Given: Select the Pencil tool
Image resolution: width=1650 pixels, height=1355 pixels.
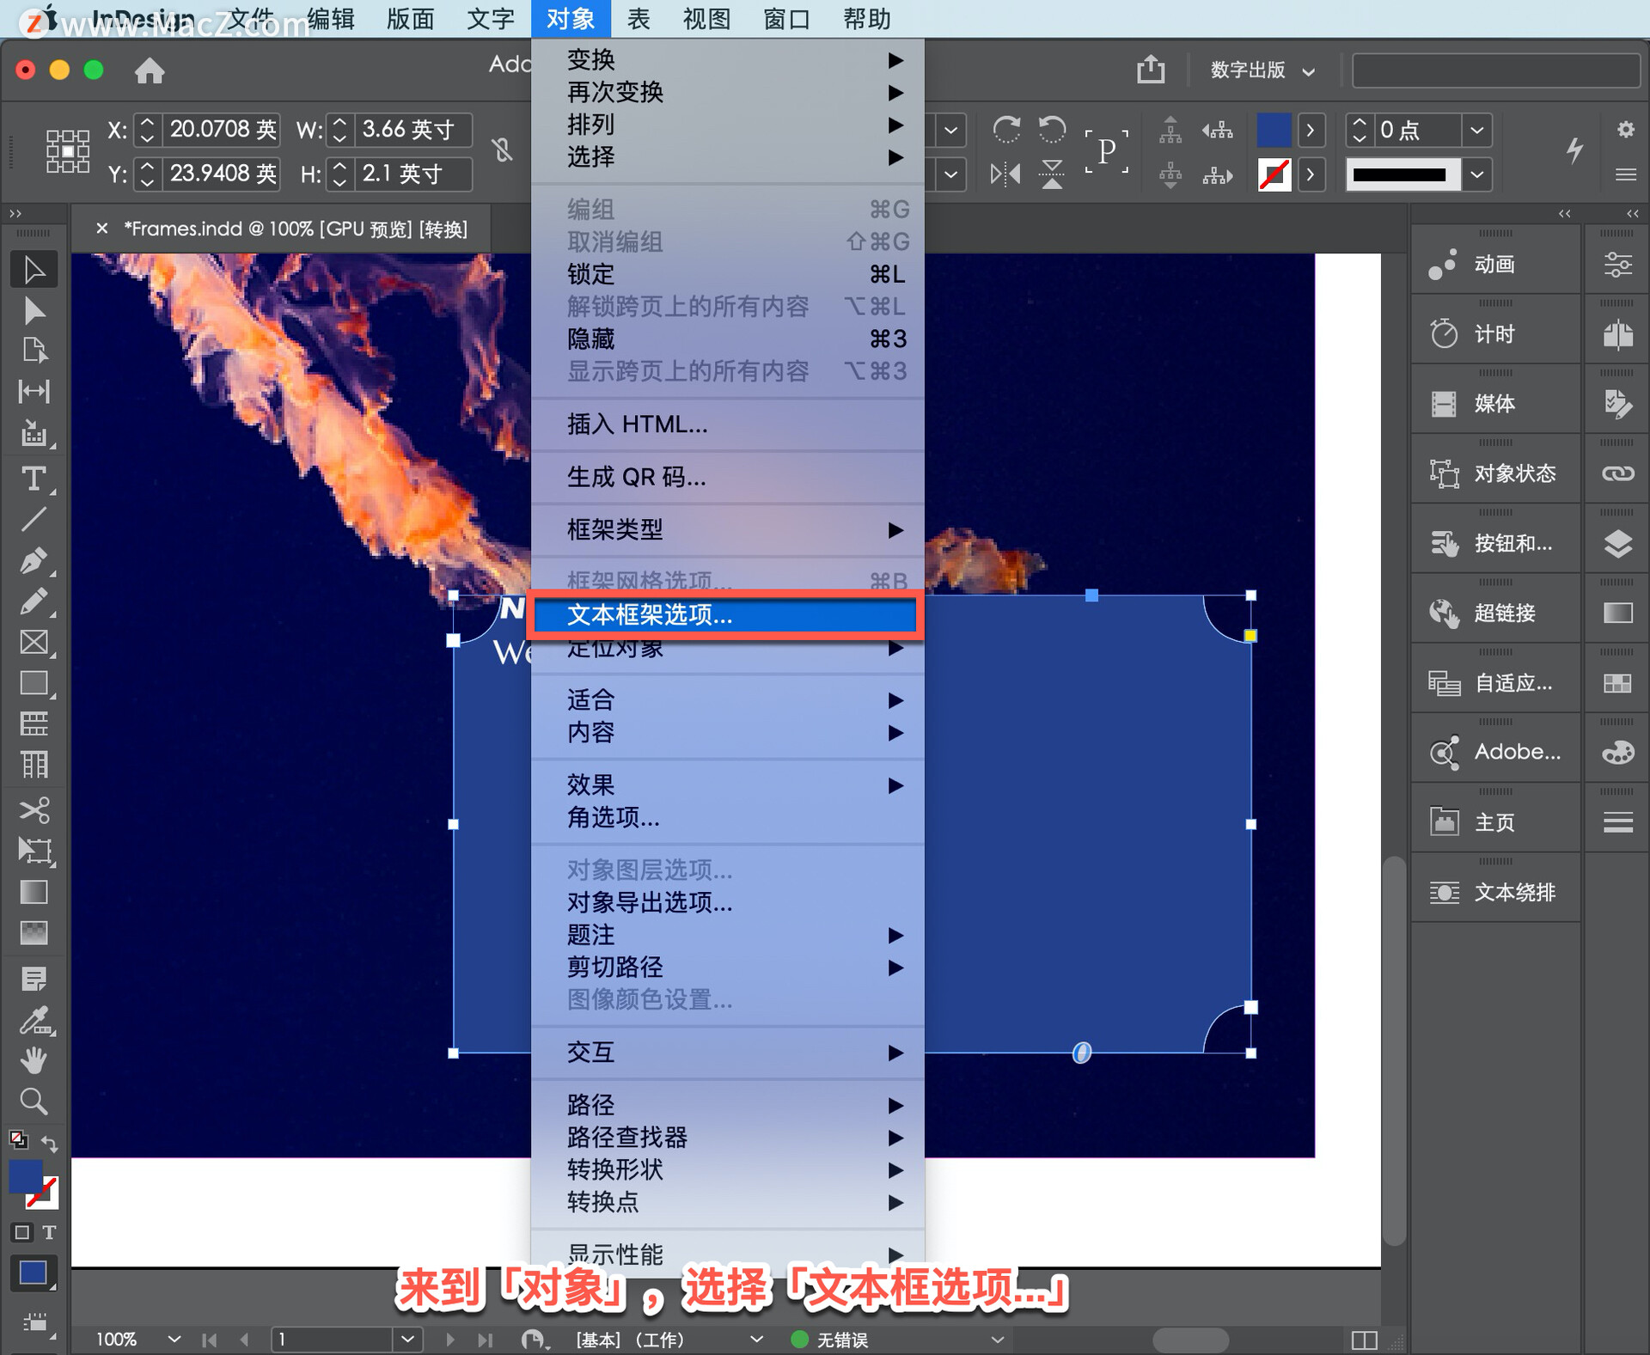Looking at the screenshot, I should tap(34, 601).
